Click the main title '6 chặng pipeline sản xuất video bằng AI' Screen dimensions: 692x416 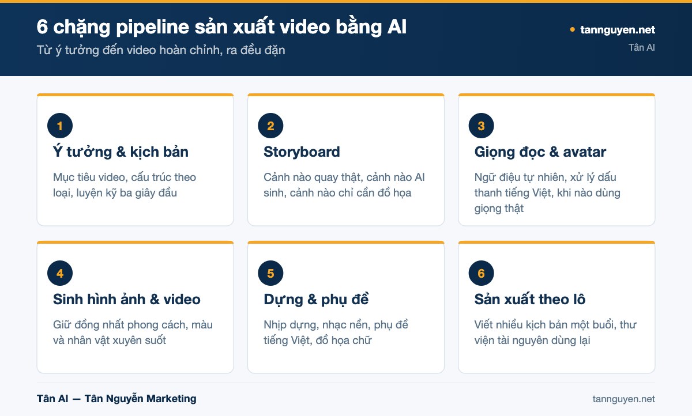[221, 27]
